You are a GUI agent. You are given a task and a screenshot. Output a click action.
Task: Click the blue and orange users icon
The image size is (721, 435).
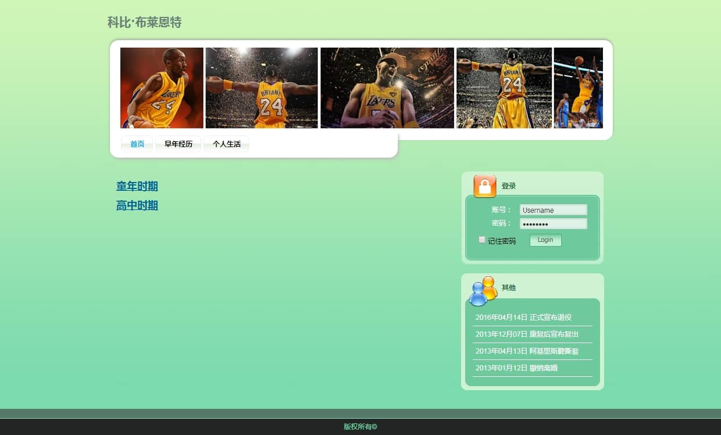click(x=483, y=291)
